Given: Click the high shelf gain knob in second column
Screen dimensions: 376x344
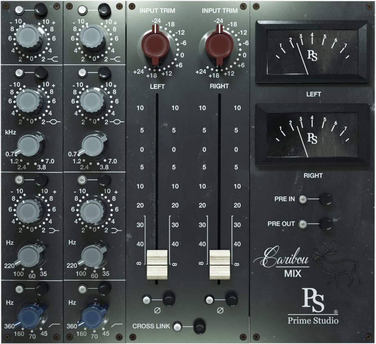Looking at the screenshot, I should (x=93, y=37).
